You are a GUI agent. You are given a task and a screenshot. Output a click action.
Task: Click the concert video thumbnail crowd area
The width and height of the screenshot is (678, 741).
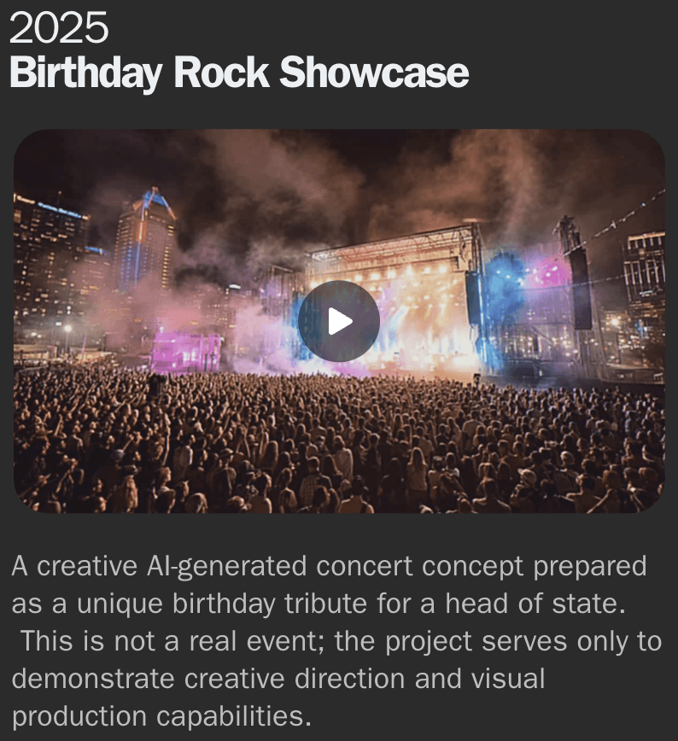point(338,440)
